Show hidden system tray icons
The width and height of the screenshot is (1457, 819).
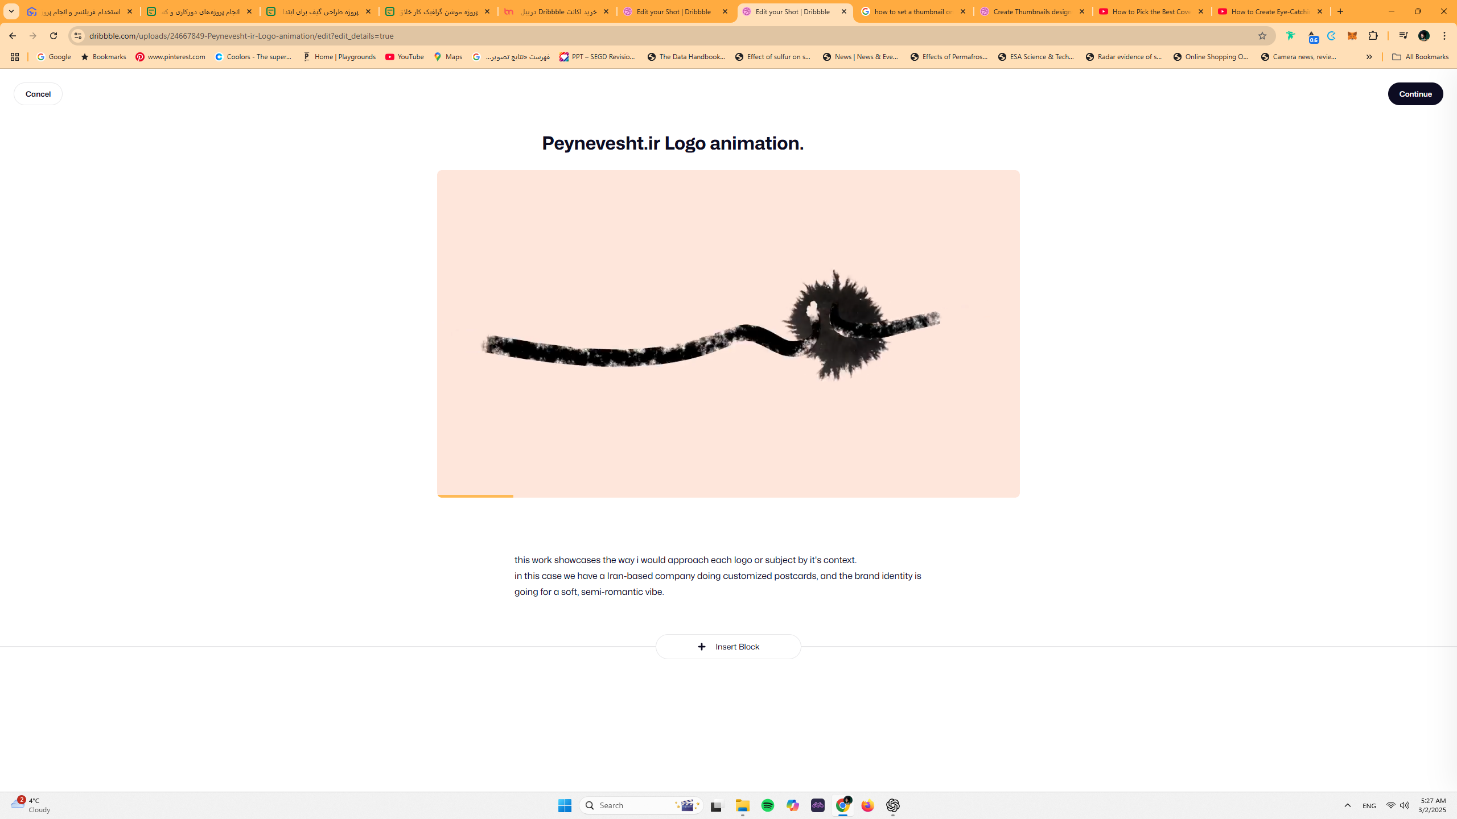coord(1348,805)
